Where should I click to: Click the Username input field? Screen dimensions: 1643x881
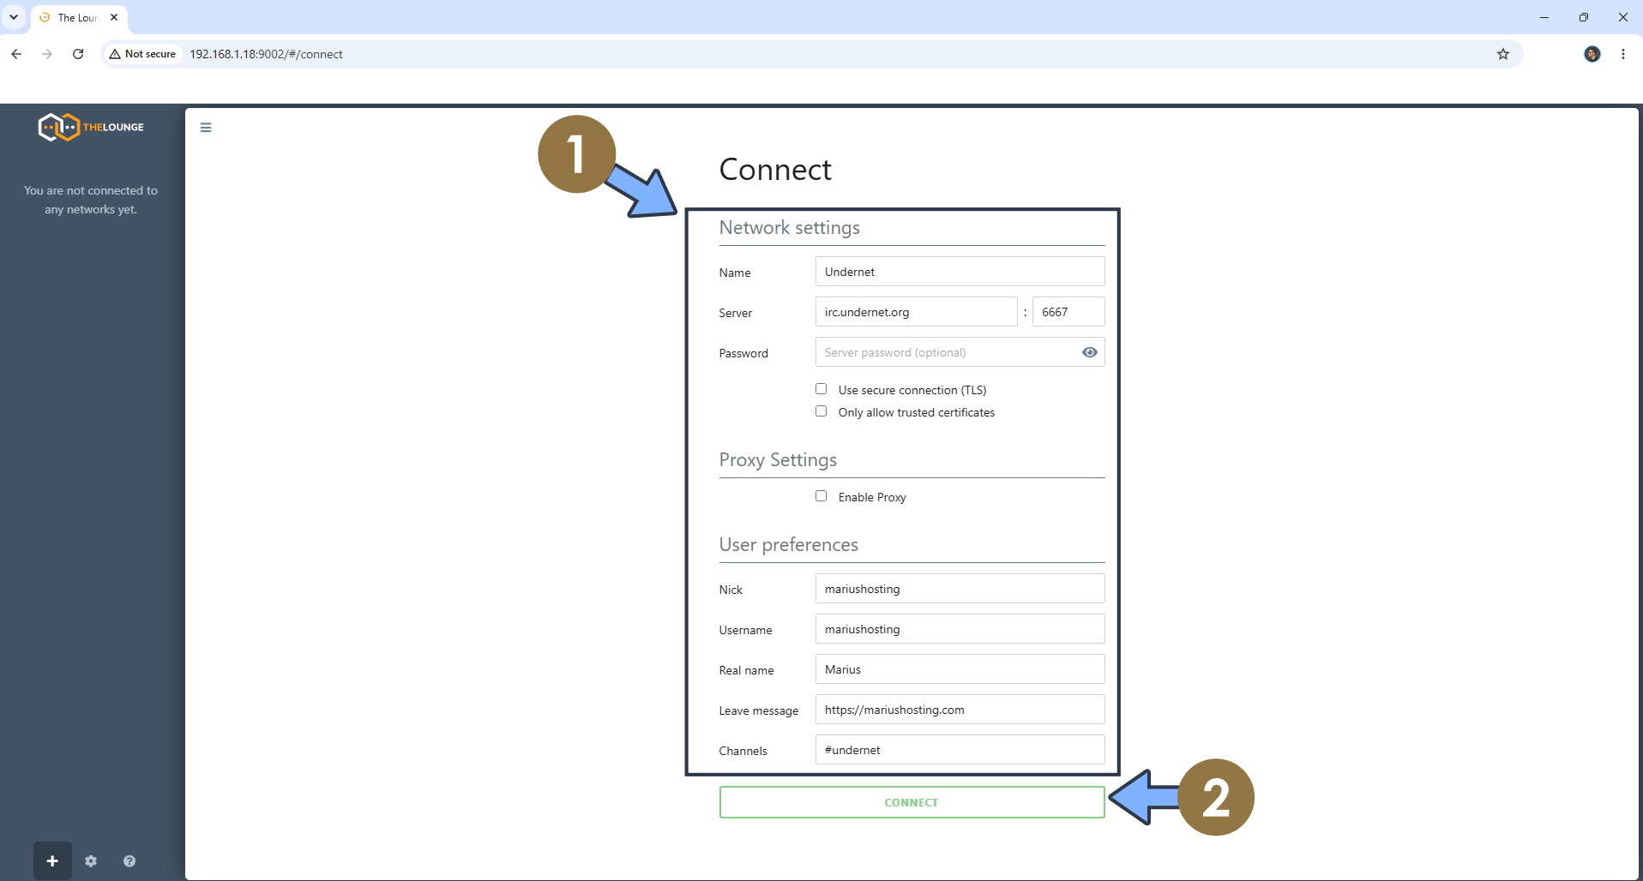pos(960,629)
